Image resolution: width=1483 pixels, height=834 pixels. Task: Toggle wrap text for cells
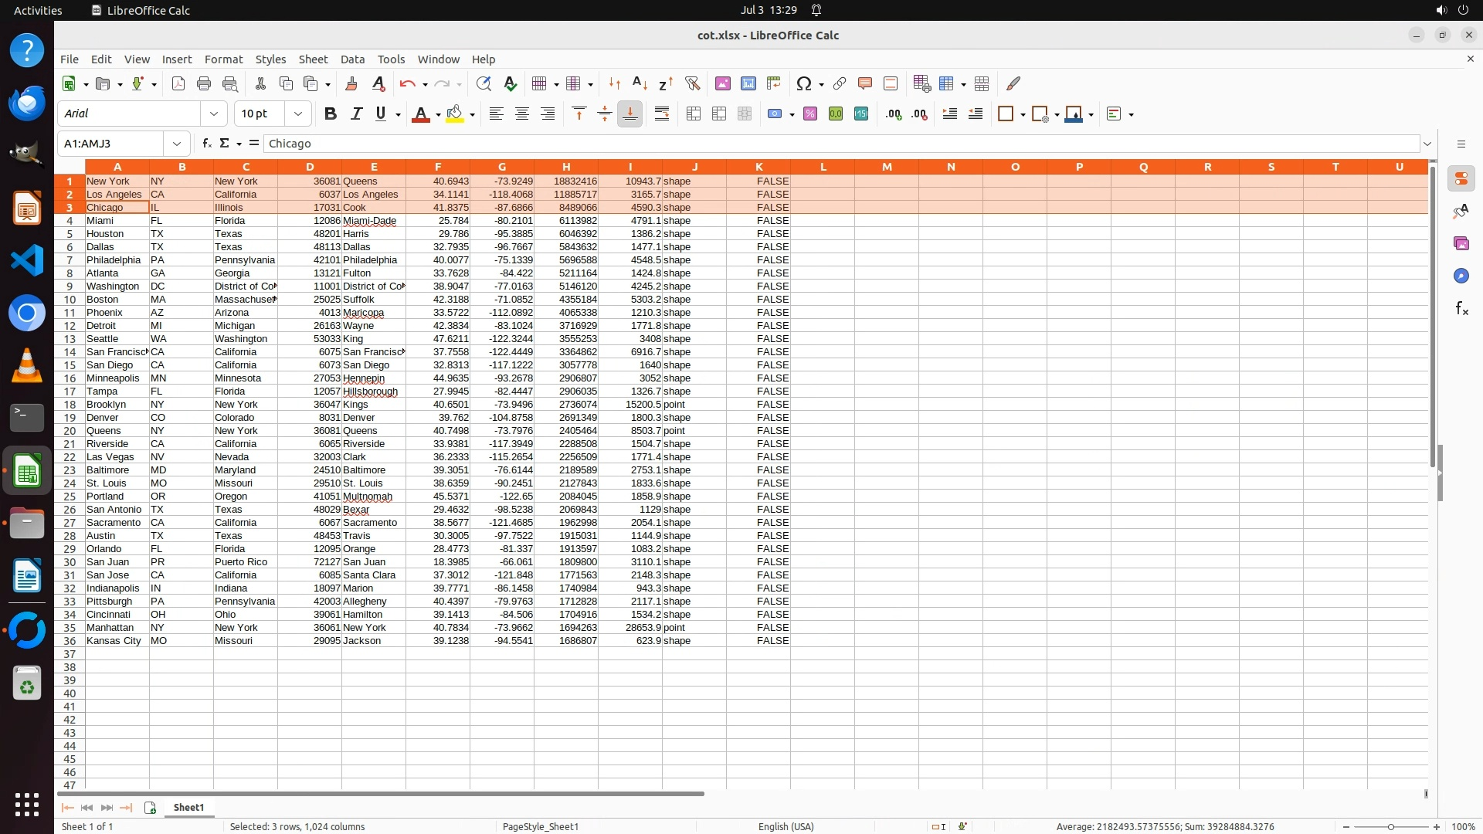[x=662, y=114]
